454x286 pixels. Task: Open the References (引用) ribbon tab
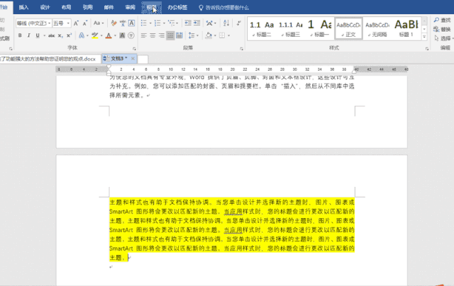pyautogui.click(x=87, y=7)
